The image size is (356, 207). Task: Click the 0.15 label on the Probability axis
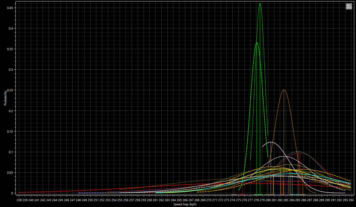pyautogui.click(x=10, y=131)
